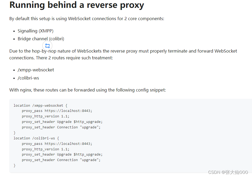Click the 'By default this setup' paragraph

tap(87, 19)
